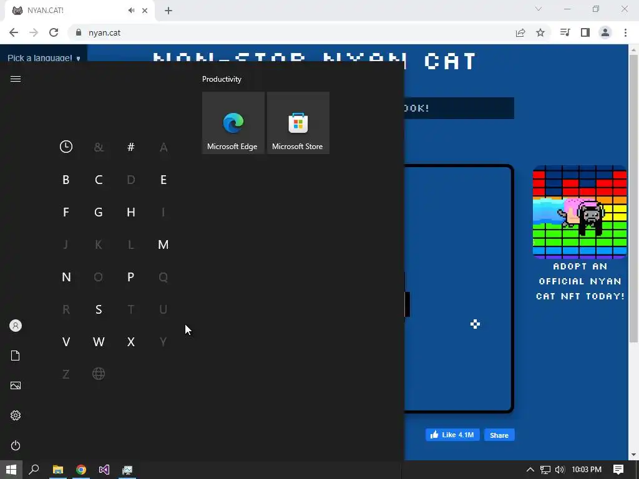
Task: Select the NYAN.CAT! tab
Action: 79,11
